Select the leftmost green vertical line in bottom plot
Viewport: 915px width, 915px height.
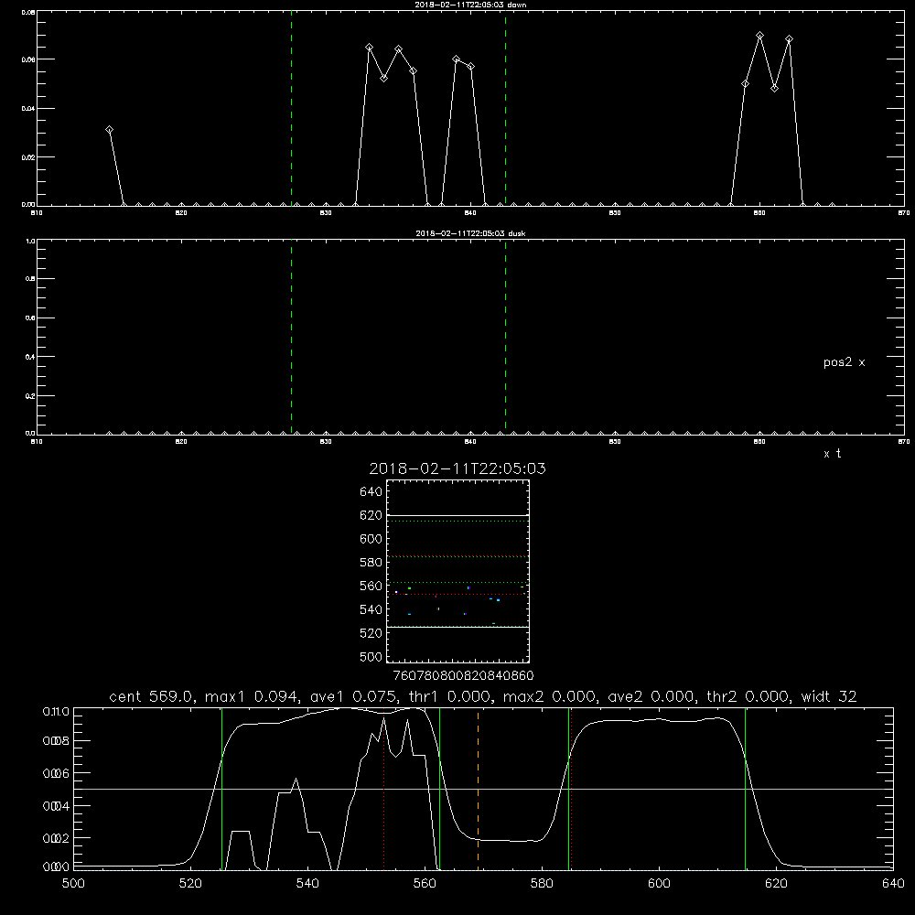[221, 789]
